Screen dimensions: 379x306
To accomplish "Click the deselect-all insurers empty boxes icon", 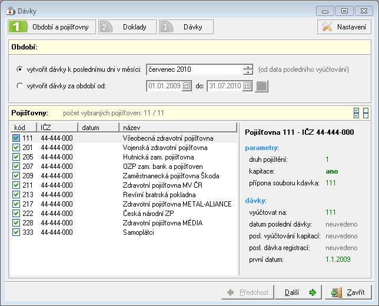I will click(365, 113).
